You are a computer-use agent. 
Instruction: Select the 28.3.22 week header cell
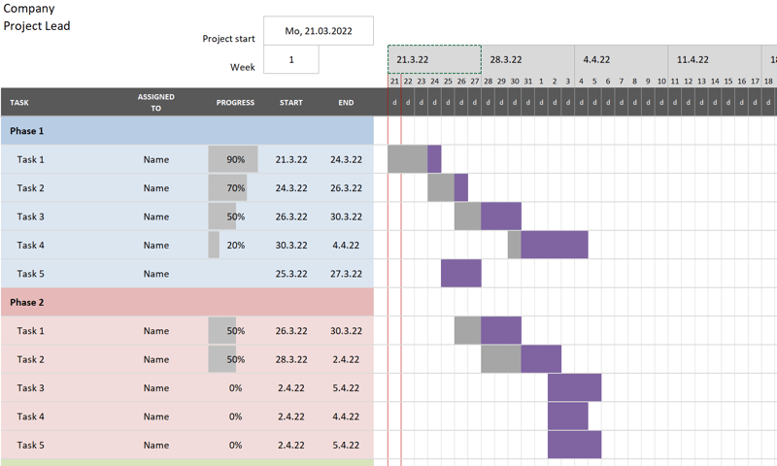point(527,59)
